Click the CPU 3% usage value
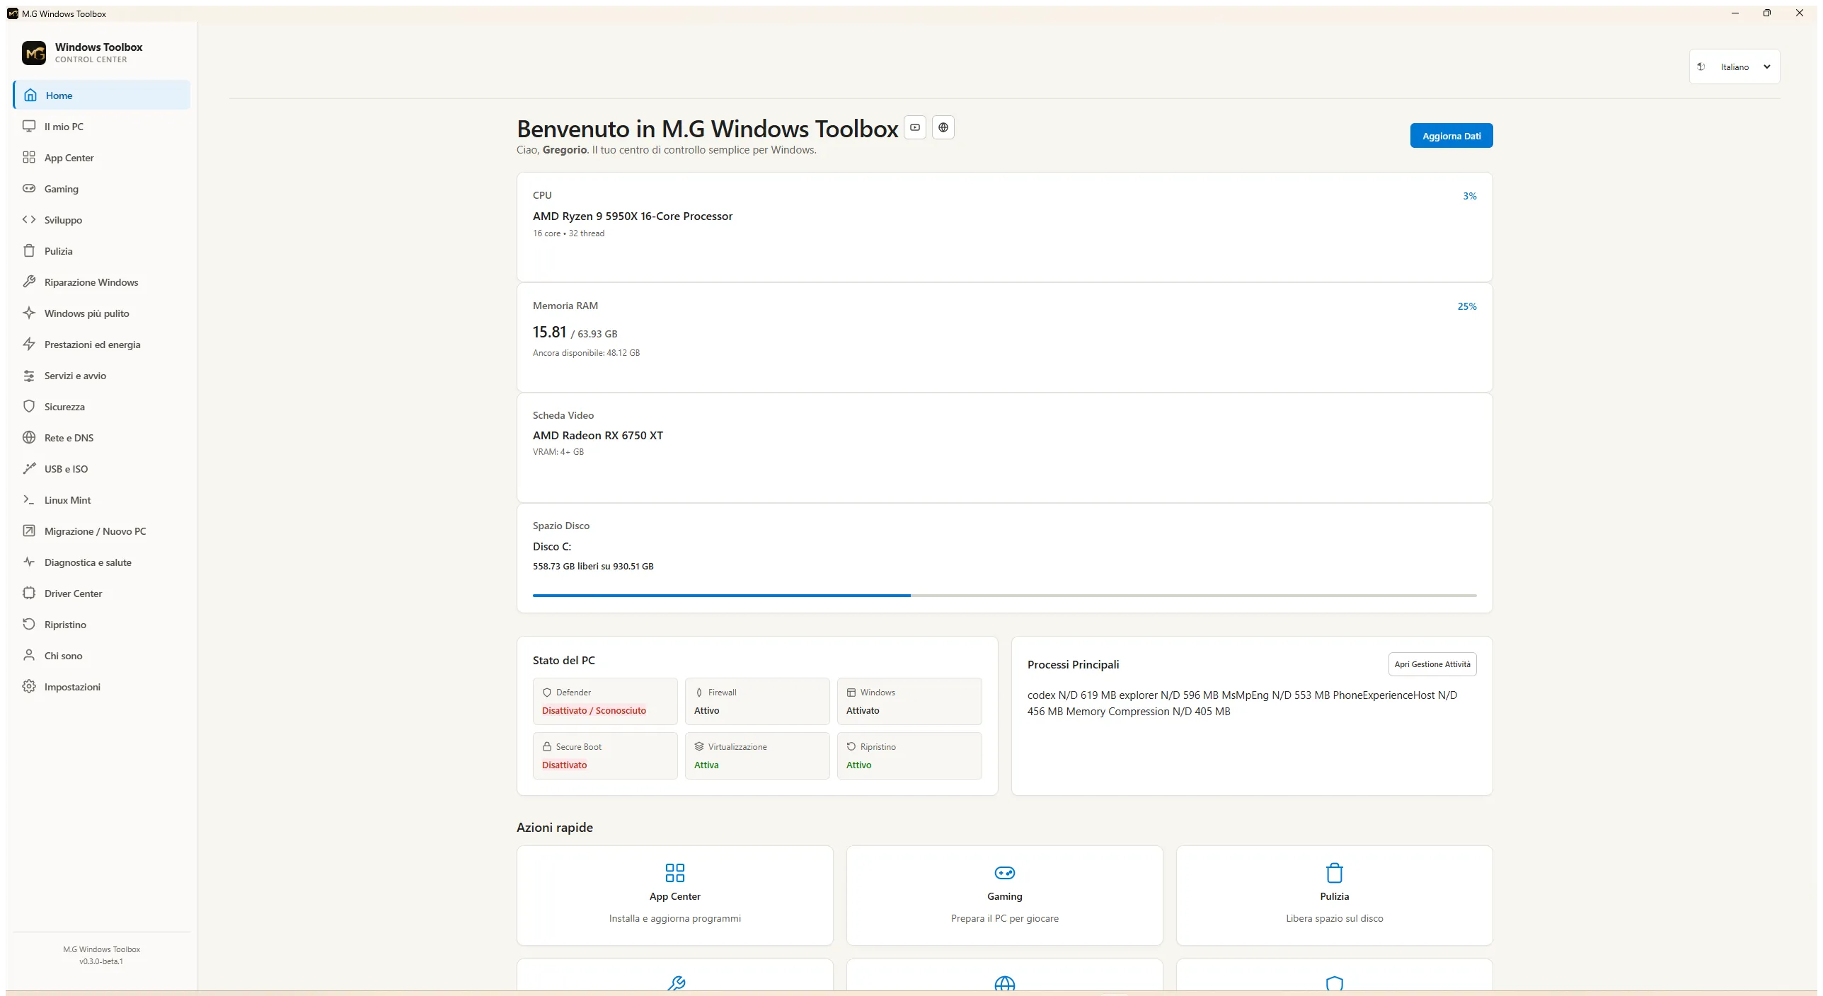The image size is (1823, 996). click(1470, 196)
